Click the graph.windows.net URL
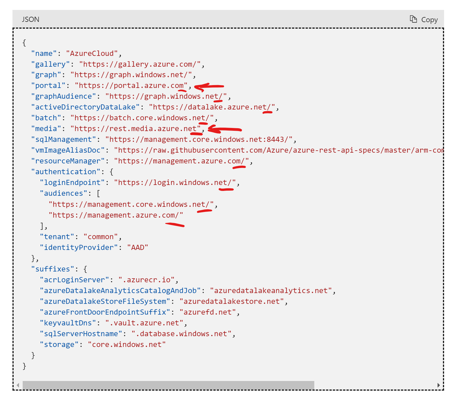Image resolution: width=454 pixels, height=400 pixels. 131,75
